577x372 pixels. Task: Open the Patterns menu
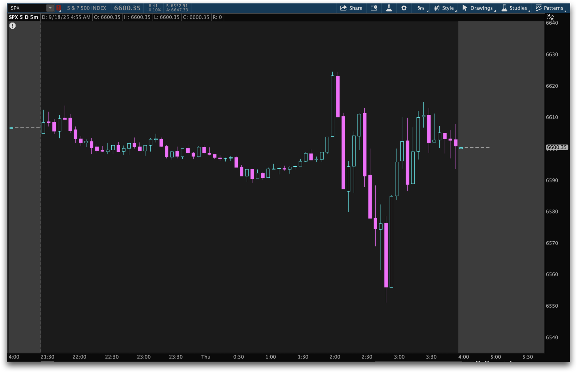[550, 8]
